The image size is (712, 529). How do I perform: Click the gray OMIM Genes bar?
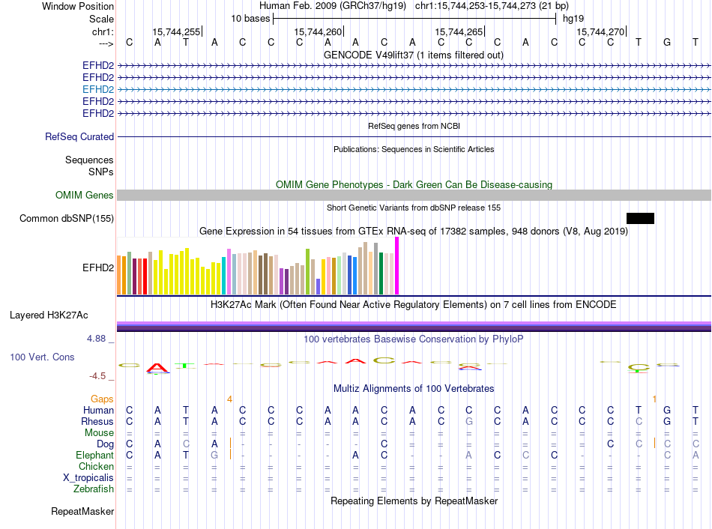(414, 196)
